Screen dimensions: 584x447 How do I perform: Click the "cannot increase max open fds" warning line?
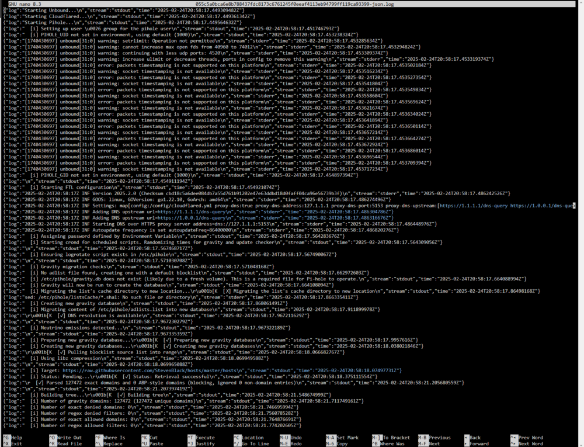(x=212, y=47)
